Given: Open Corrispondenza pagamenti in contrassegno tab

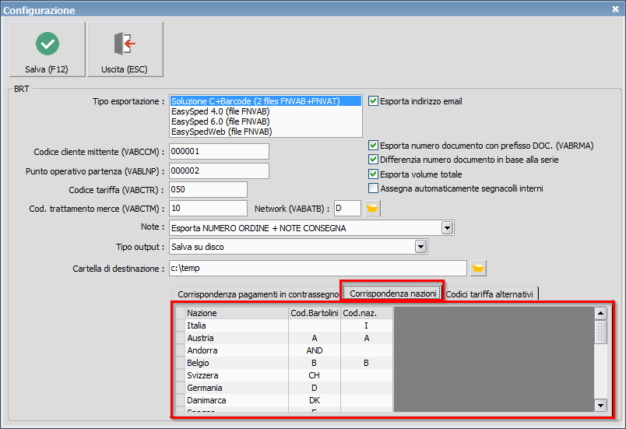Looking at the screenshot, I should point(258,294).
